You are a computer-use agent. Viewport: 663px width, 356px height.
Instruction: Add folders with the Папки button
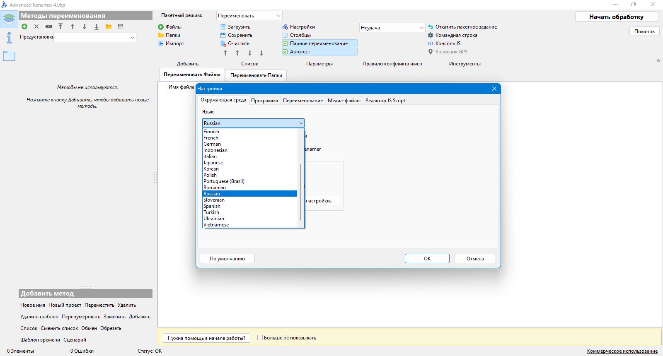tap(169, 35)
